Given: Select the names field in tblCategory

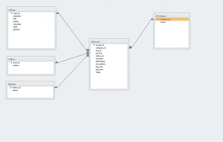Looking at the screenshot, I should [x=163, y=22].
